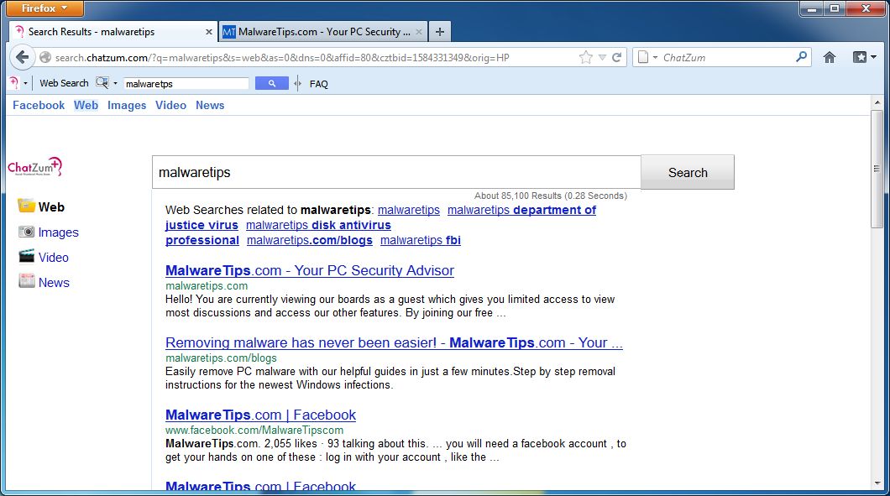
Task: Go back with the browser back arrow
Action: point(22,57)
